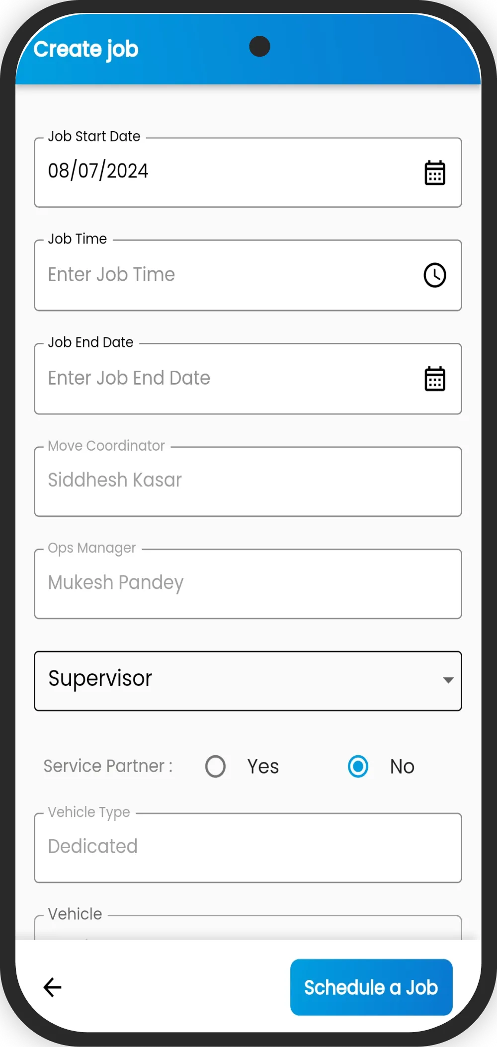This screenshot has height=1047, width=497.
Task: Open the Supervisor selection box
Action: 239,680
